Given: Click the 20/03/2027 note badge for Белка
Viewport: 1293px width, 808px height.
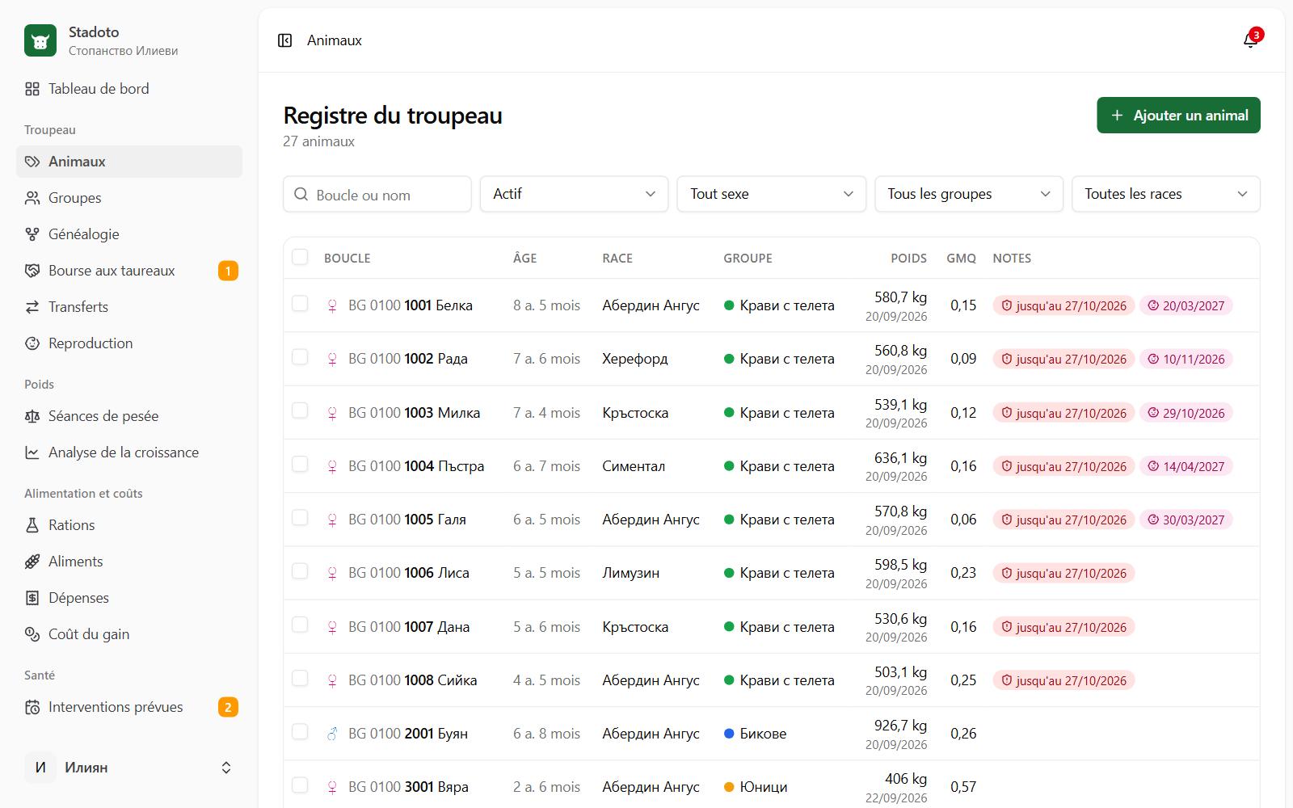Looking at the screenshot, I should [1186, 305].
